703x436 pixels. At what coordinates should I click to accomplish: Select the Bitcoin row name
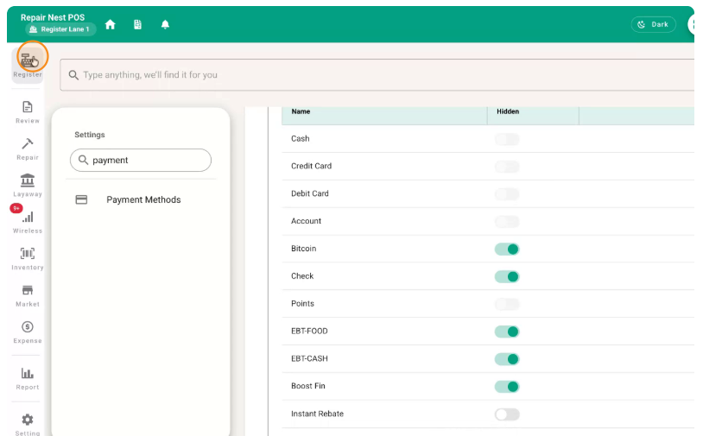(303, 249)
